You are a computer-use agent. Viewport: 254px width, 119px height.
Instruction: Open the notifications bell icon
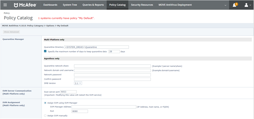tap(234, 5)
